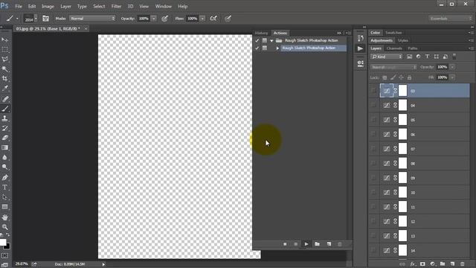Switch to the History tab
476x268 pixels.
coord(261,33)
